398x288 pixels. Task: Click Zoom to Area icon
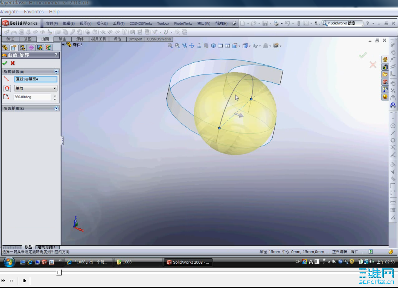[177, 46]
